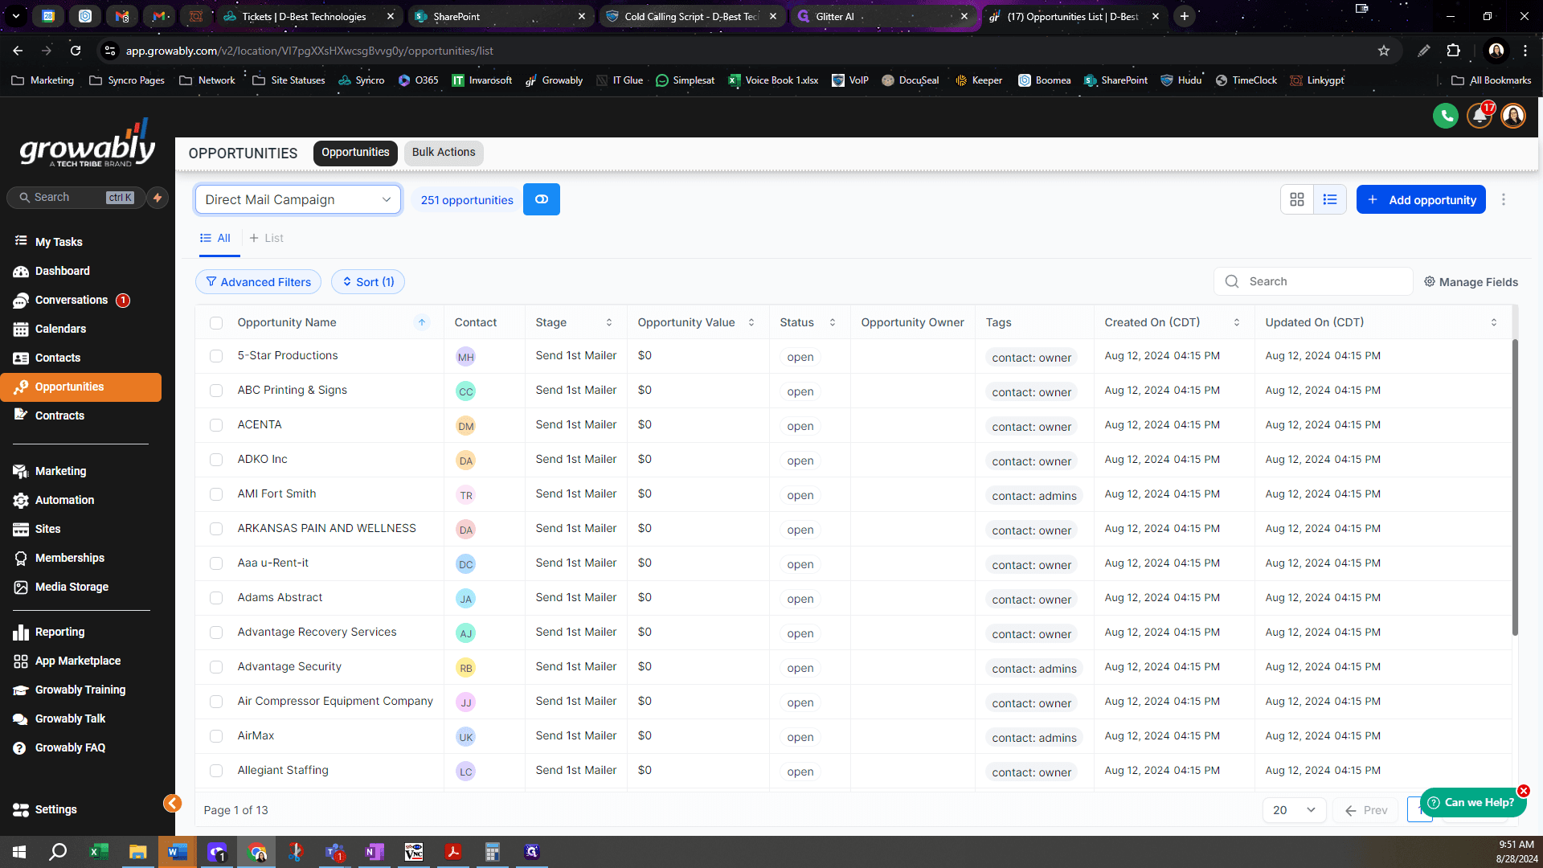Viewport: 1543px width, 868px height.
Task: Open Reporting in sidebar
Action: pos(59,632)
